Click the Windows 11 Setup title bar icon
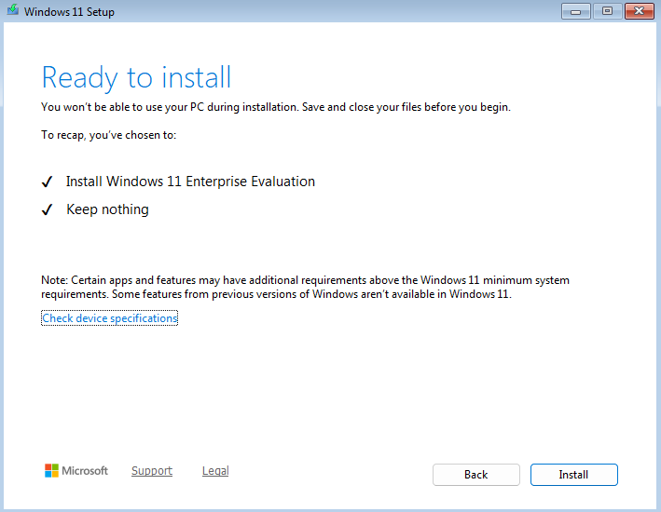The height and width of the screenshot is (512, 661). [13, 10]
